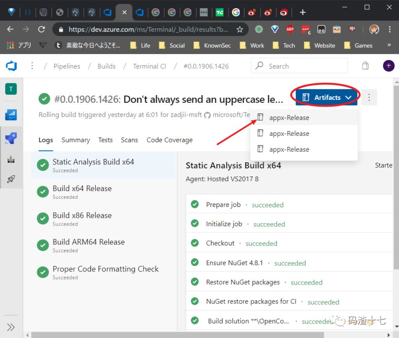Open the Terminal project T icon
Image resolution: width=399 pixels, height=338 pixels.
point(11,89)
